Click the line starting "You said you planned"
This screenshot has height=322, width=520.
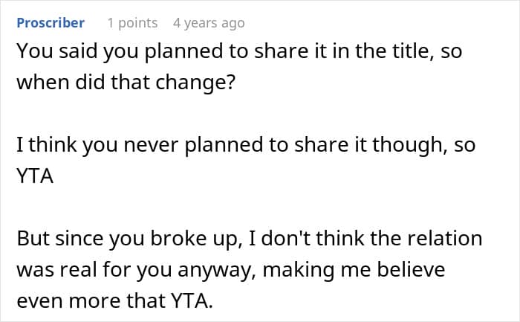(x=239, y=51)
